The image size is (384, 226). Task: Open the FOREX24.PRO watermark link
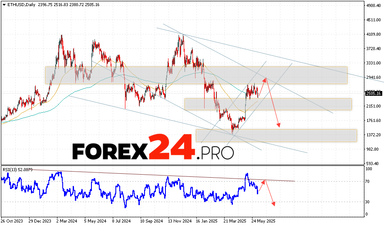[x=153, y=149]
